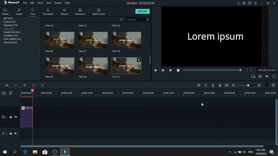Toggle the grid view icon
This screenshot has width=278, height=156.
(121, 19)
